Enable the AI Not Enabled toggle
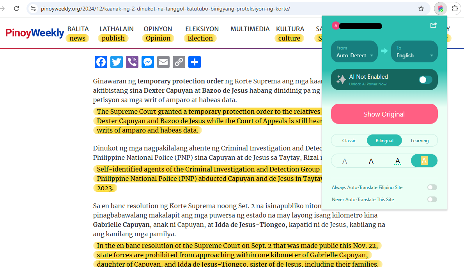This screenshot has height=267, width=464. [425, 80]
